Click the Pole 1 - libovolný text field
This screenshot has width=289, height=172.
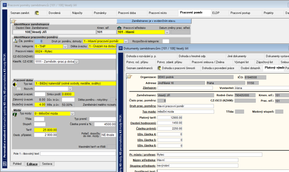pos(78,154)
